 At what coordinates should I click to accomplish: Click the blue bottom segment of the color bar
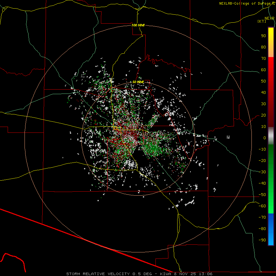271,229
